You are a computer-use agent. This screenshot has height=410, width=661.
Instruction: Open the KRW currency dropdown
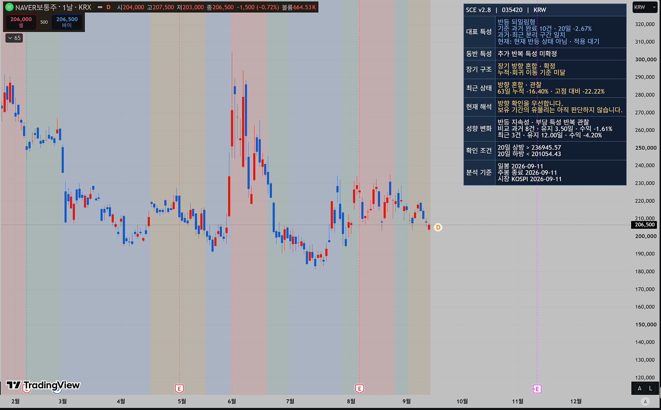645,7
